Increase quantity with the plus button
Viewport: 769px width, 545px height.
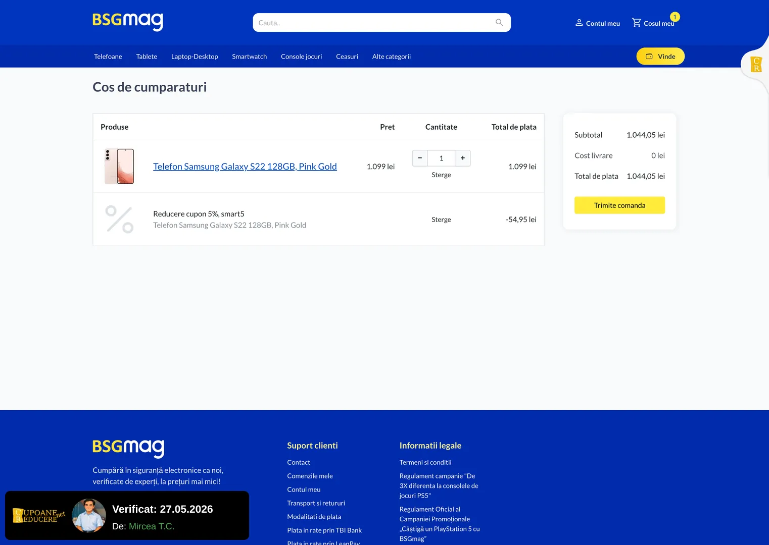click(x=463, y=158)
